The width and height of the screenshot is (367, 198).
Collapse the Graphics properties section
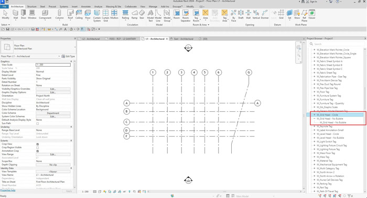tap(71, 61)
